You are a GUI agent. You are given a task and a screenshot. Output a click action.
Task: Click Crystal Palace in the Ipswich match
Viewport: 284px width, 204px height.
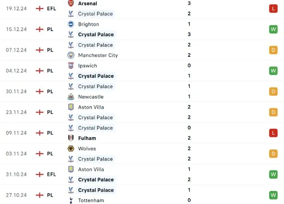pyautogui.click(x=96, y=76)
